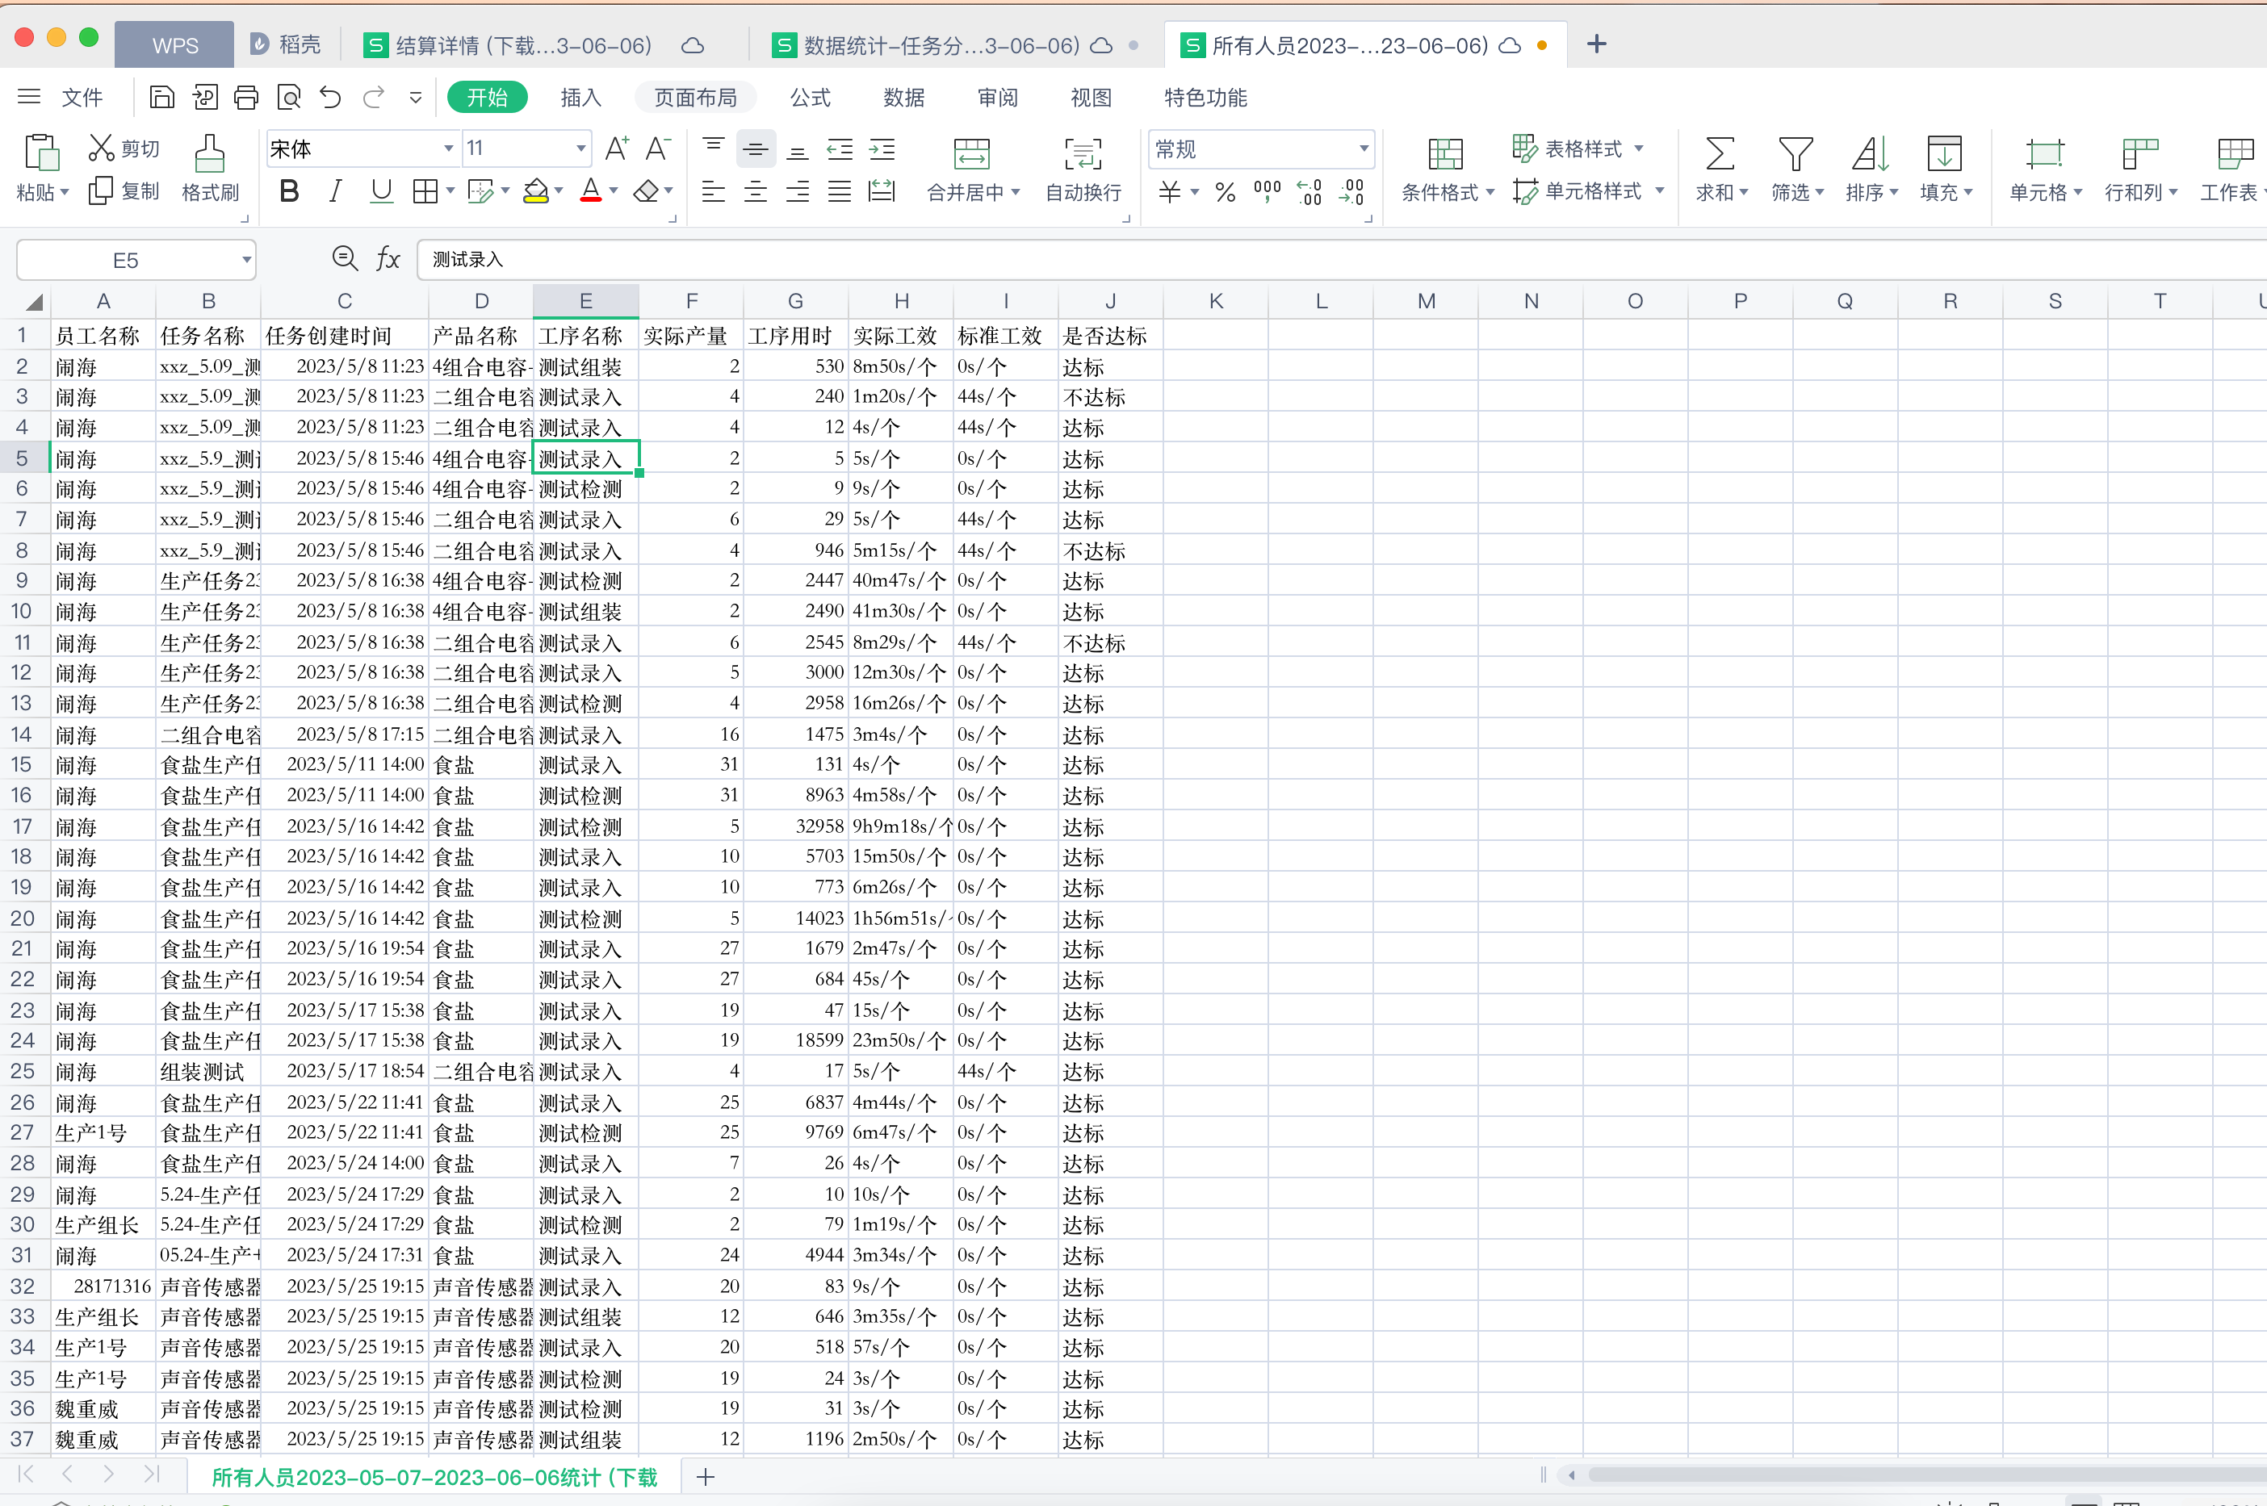Apply thousands separator format
The height and width of the screenshot is (1506, 2267).
[x=1267, y=191]
